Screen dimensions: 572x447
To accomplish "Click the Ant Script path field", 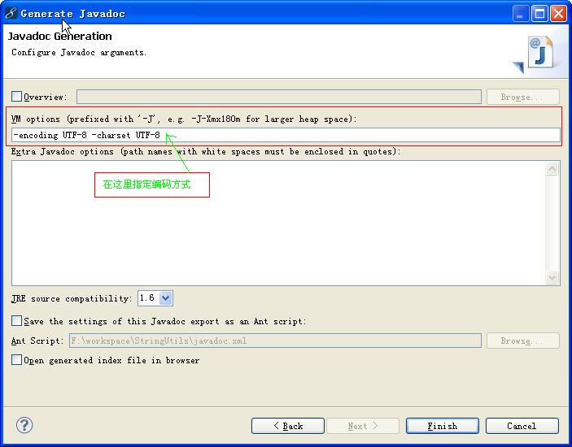I will pos(275,341).
